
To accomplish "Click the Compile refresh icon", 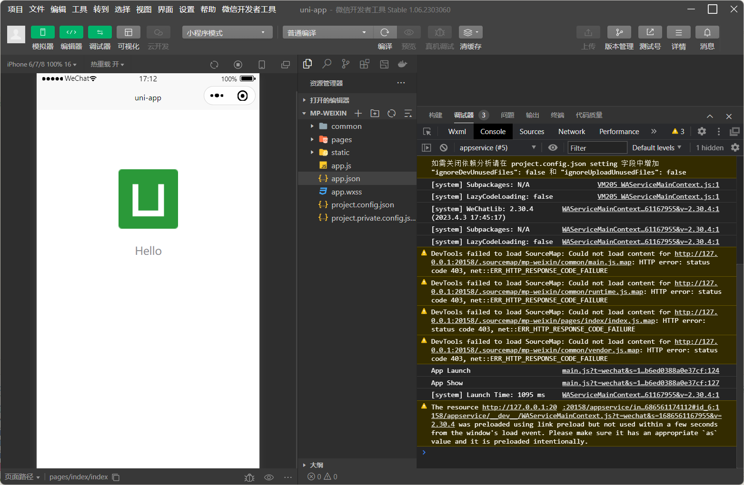I will click(x=385, y=32).
